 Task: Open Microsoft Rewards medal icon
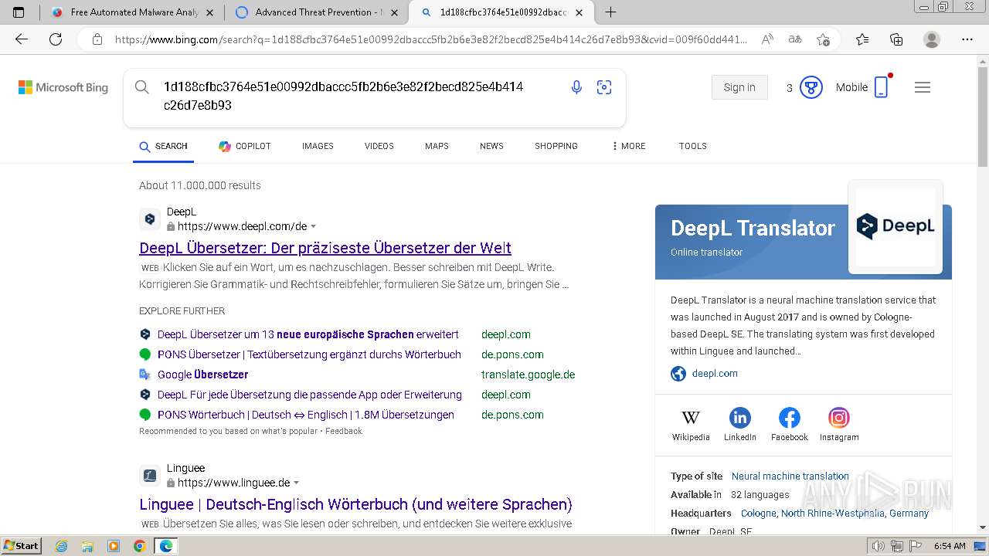(811, 87)
